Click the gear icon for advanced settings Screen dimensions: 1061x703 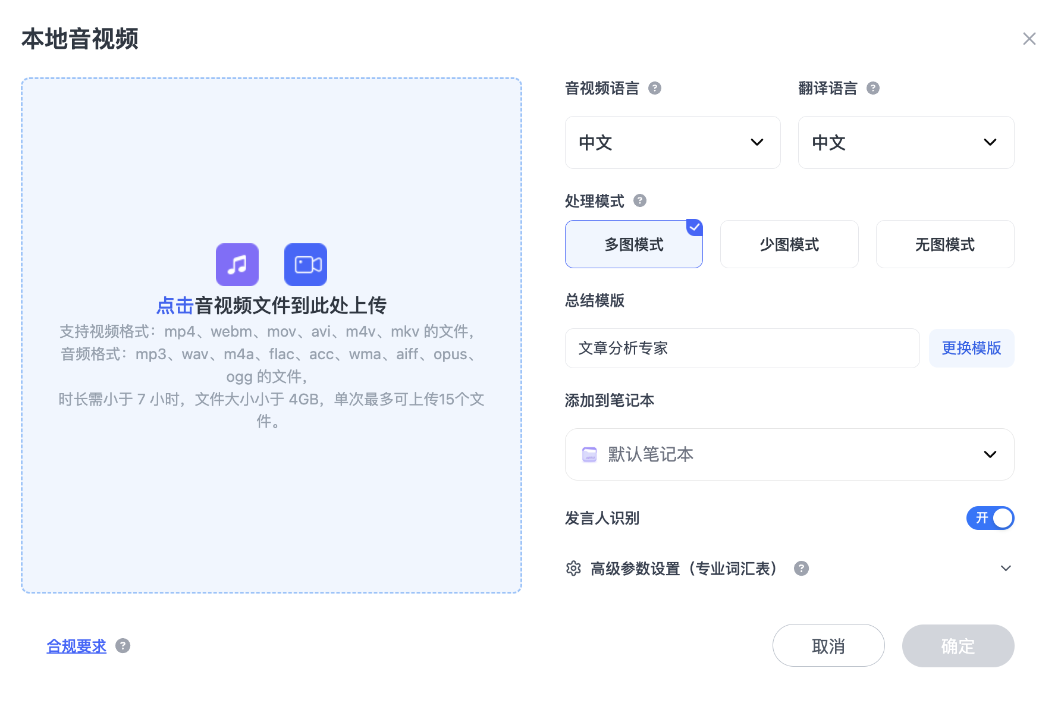click(x=573, y=569)
